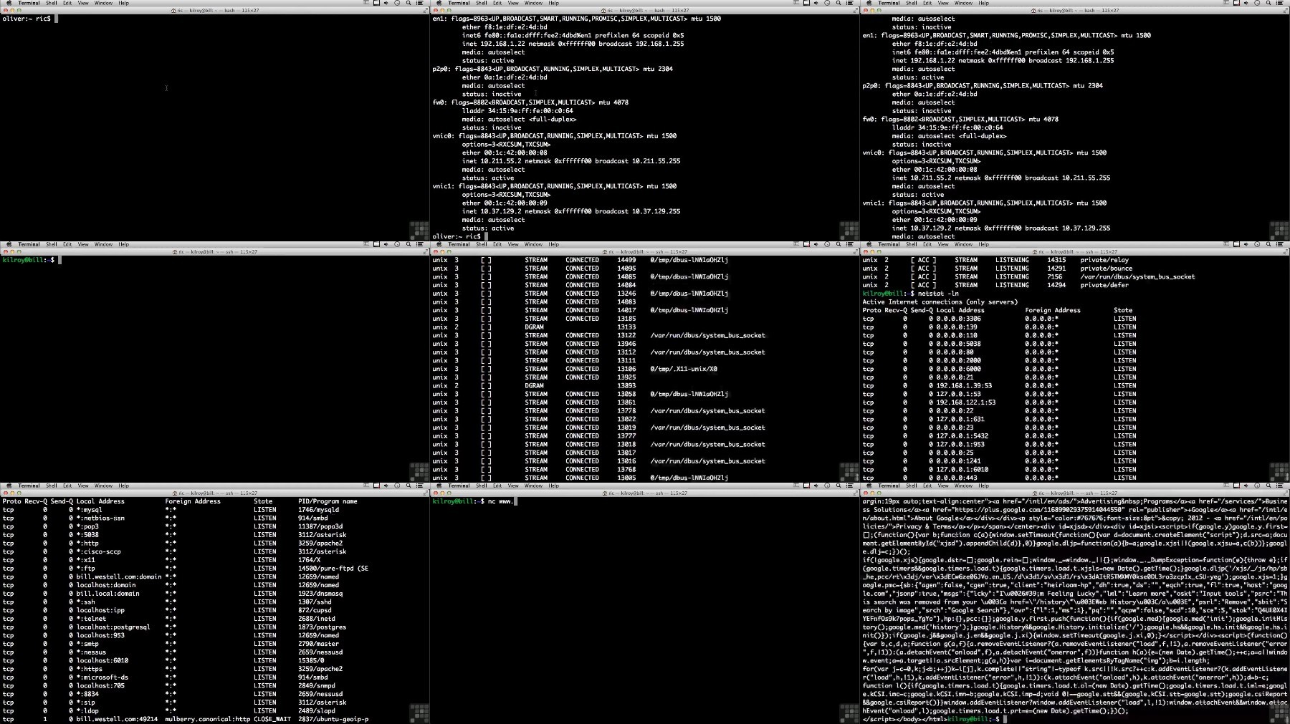Enter fullscreen on the nc www. ssh window

[856, 493]
